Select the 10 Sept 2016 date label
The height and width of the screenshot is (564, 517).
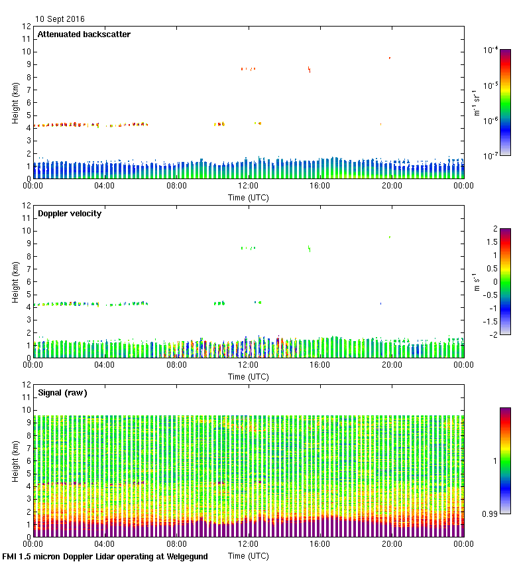click(60, 19)
